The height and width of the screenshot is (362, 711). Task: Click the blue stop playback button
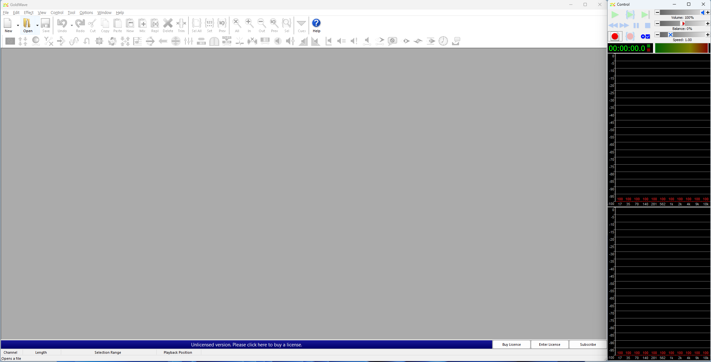pyautogui.click(x=647, y=25)
